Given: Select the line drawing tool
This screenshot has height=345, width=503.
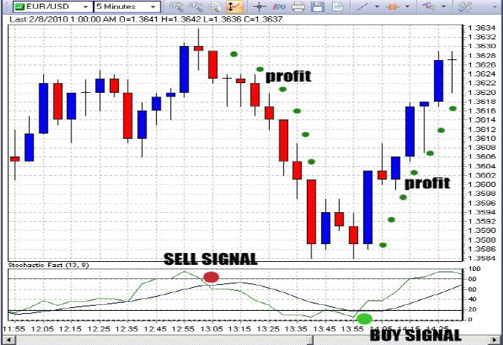Looking at the screenshot, I should click(x=363, y=7).
